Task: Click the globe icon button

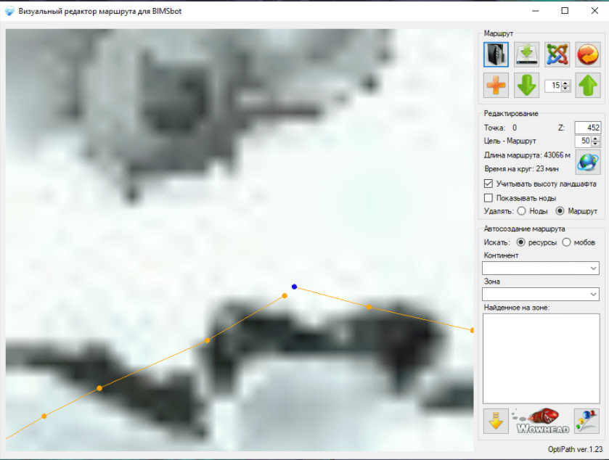Action: 587,163
